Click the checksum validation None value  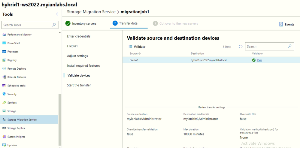point(244,137)
